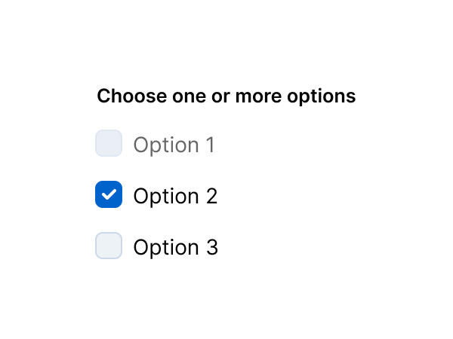Toggle the blue checked box
The height and width of the screenshot is (339, 453).
[x=109, y=194]
